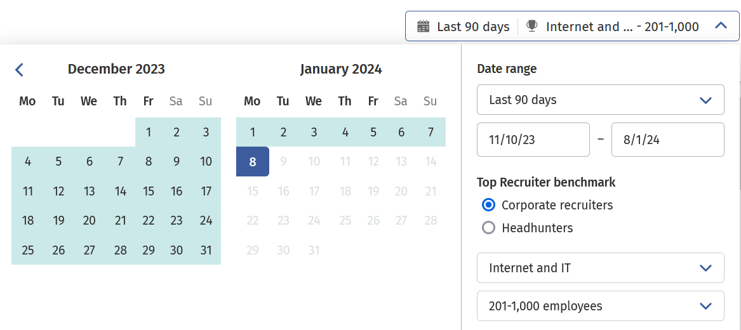Viewport: 741px width, 330px height.
Task: Click the end date field 8/1/24
Action: (667, 140)
